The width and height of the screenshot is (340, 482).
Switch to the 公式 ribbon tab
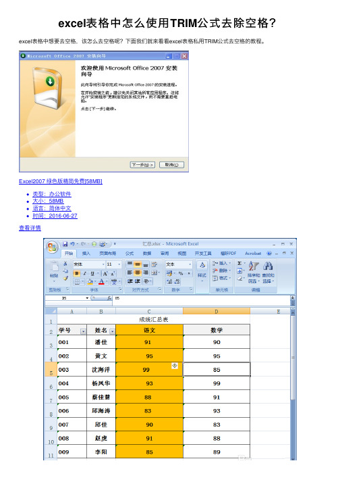point(130,254)
